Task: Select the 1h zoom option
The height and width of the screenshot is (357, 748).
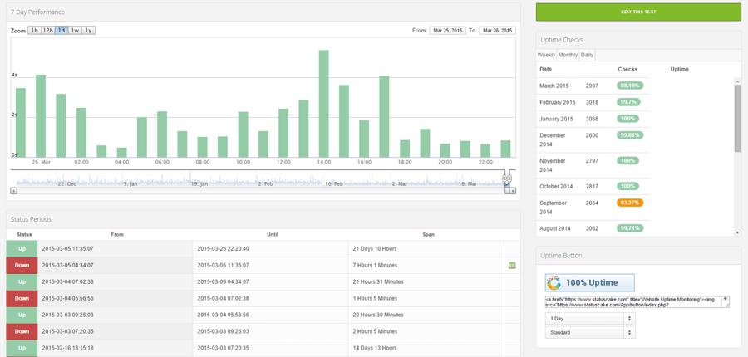Action: (x=34, y=30)
